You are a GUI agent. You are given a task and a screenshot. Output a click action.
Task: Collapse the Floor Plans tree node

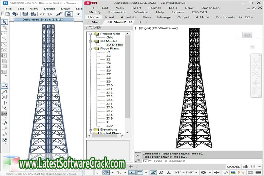(91, 49)
